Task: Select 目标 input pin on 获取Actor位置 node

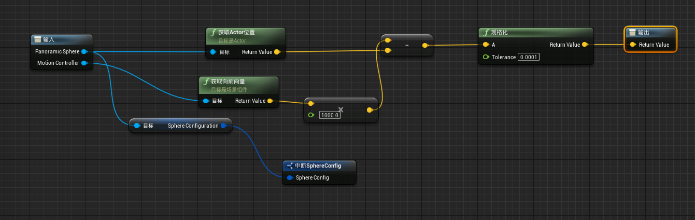Action: tap(213, 52)
